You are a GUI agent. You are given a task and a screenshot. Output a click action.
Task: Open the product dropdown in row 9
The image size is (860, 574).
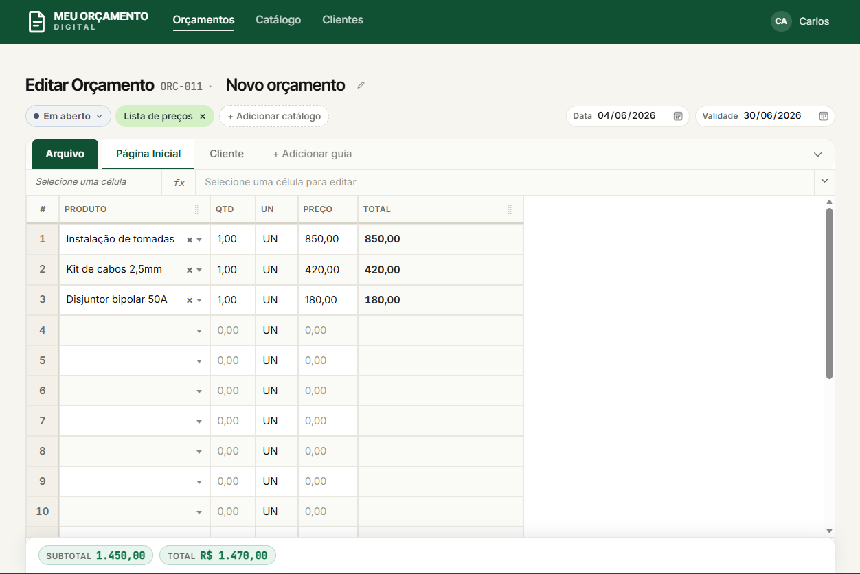(x=199, y=482)
